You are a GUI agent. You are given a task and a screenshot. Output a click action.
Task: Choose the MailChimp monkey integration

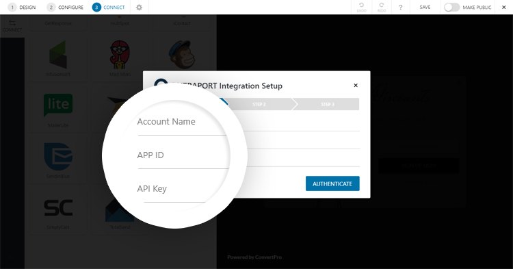point(182,54)
